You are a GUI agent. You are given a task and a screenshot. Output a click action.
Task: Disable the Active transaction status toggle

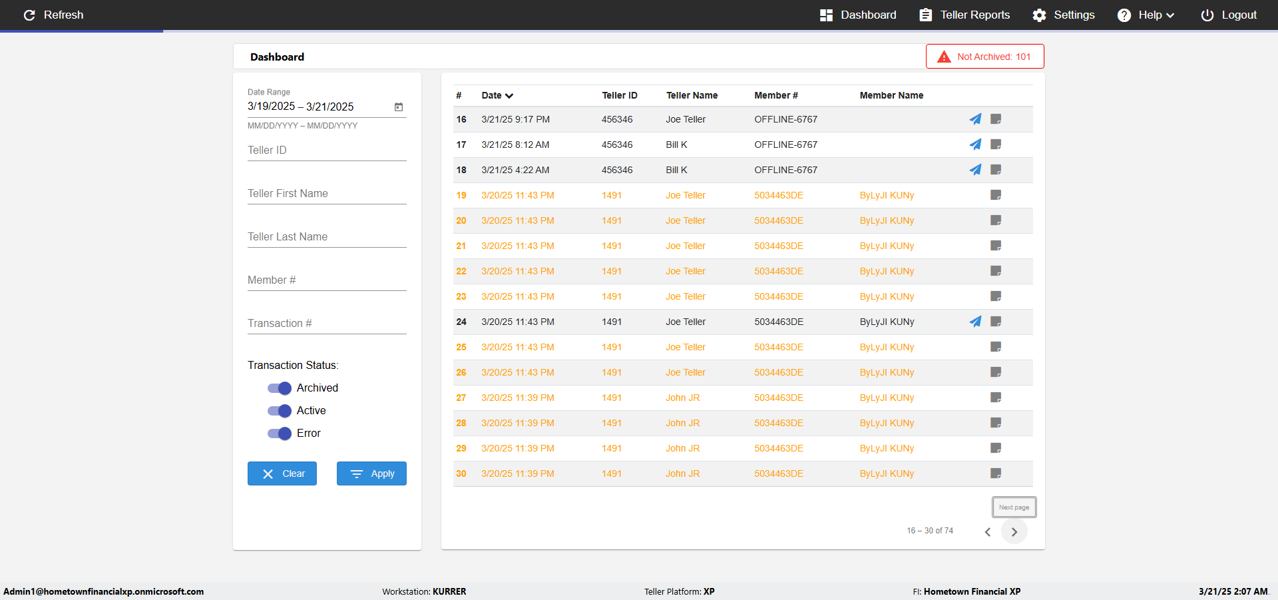click(x=280, y=411)
